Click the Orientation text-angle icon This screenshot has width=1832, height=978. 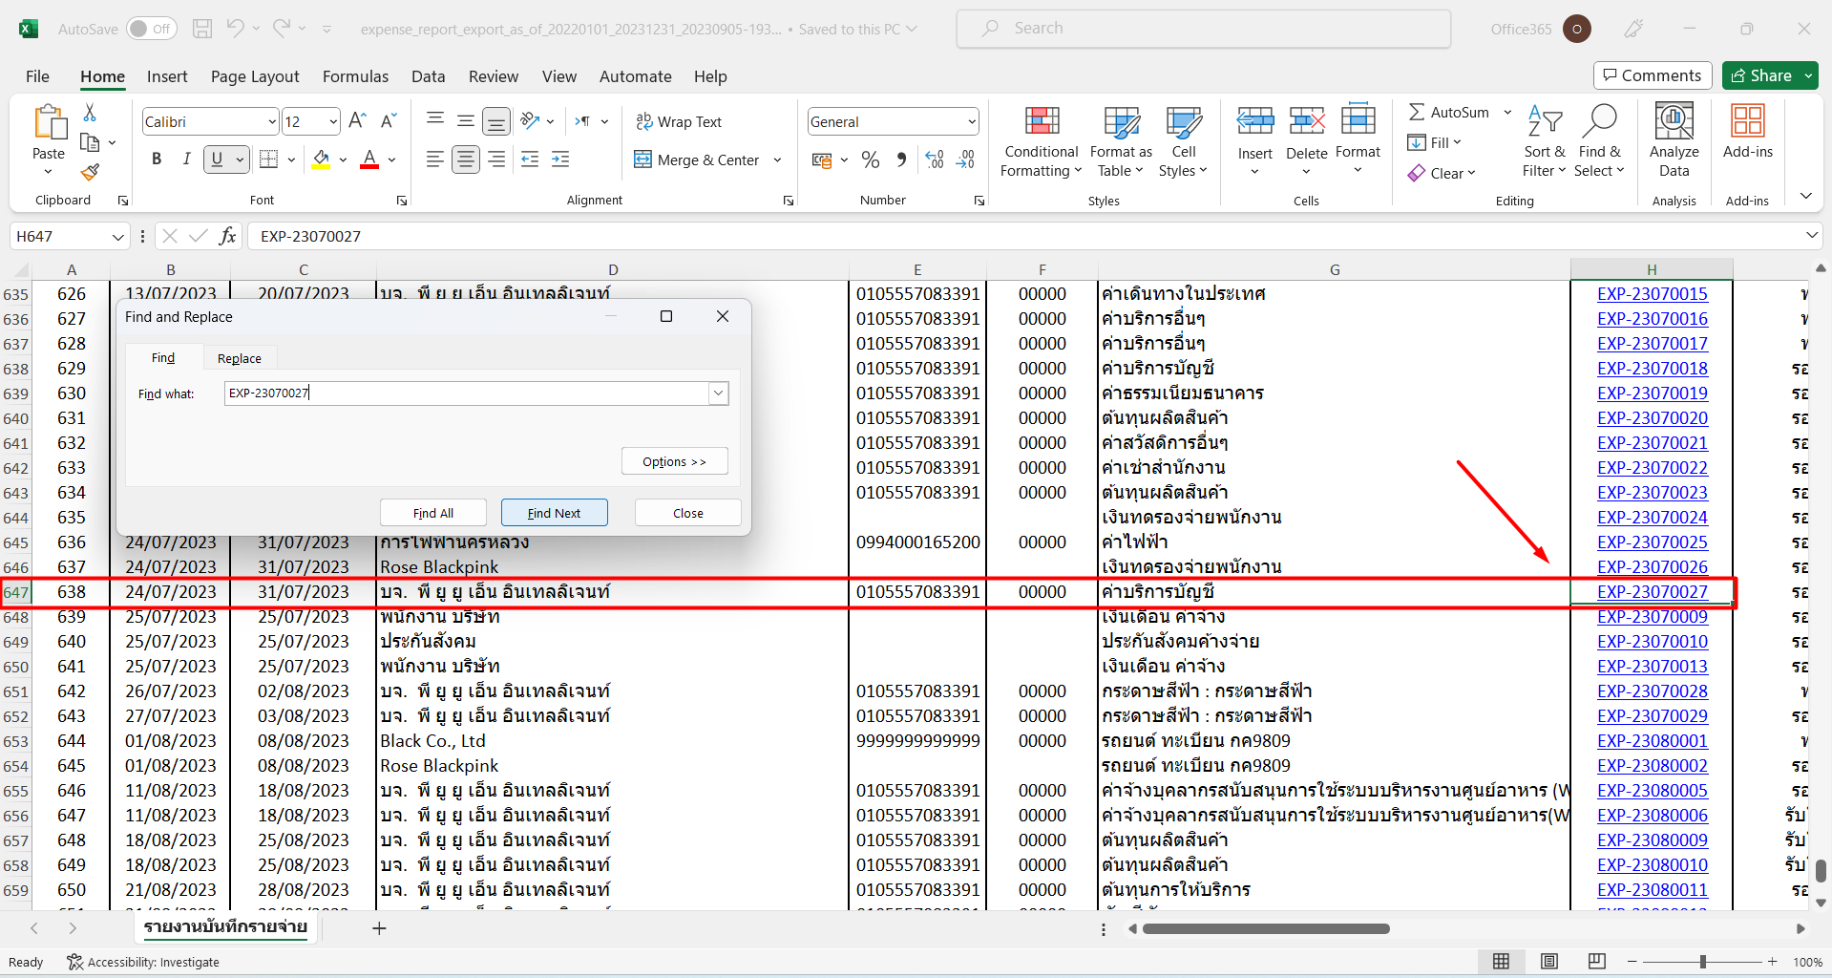tap(531, 121)
